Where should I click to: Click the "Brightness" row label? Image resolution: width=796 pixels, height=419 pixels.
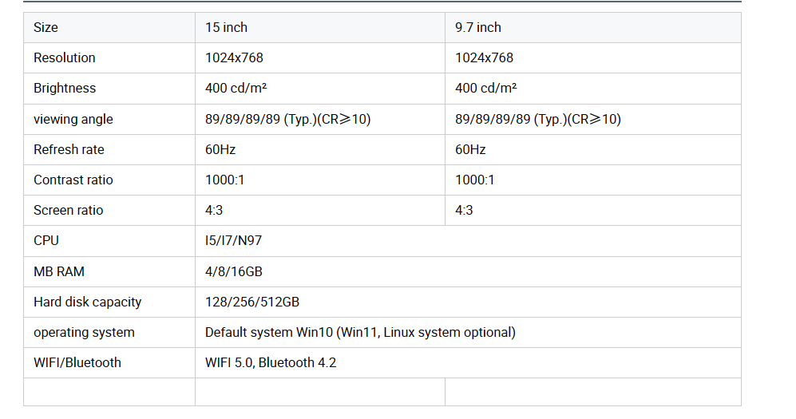[x=65, y=89]
